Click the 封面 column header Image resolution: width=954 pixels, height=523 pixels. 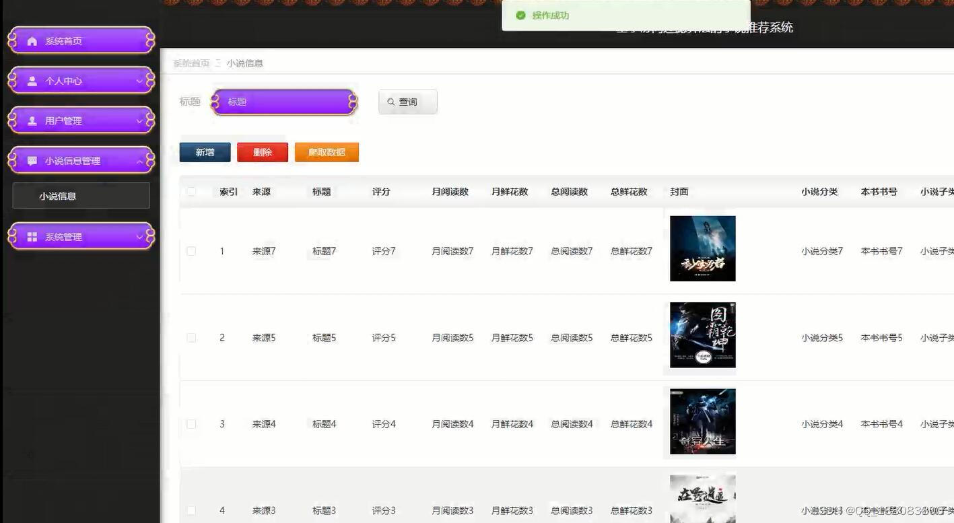click(x=679, y=192)
